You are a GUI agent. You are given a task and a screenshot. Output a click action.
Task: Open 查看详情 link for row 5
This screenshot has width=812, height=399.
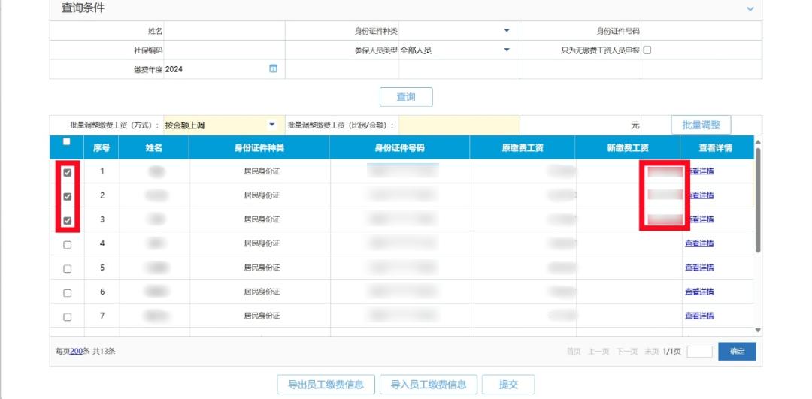(699, 268)
